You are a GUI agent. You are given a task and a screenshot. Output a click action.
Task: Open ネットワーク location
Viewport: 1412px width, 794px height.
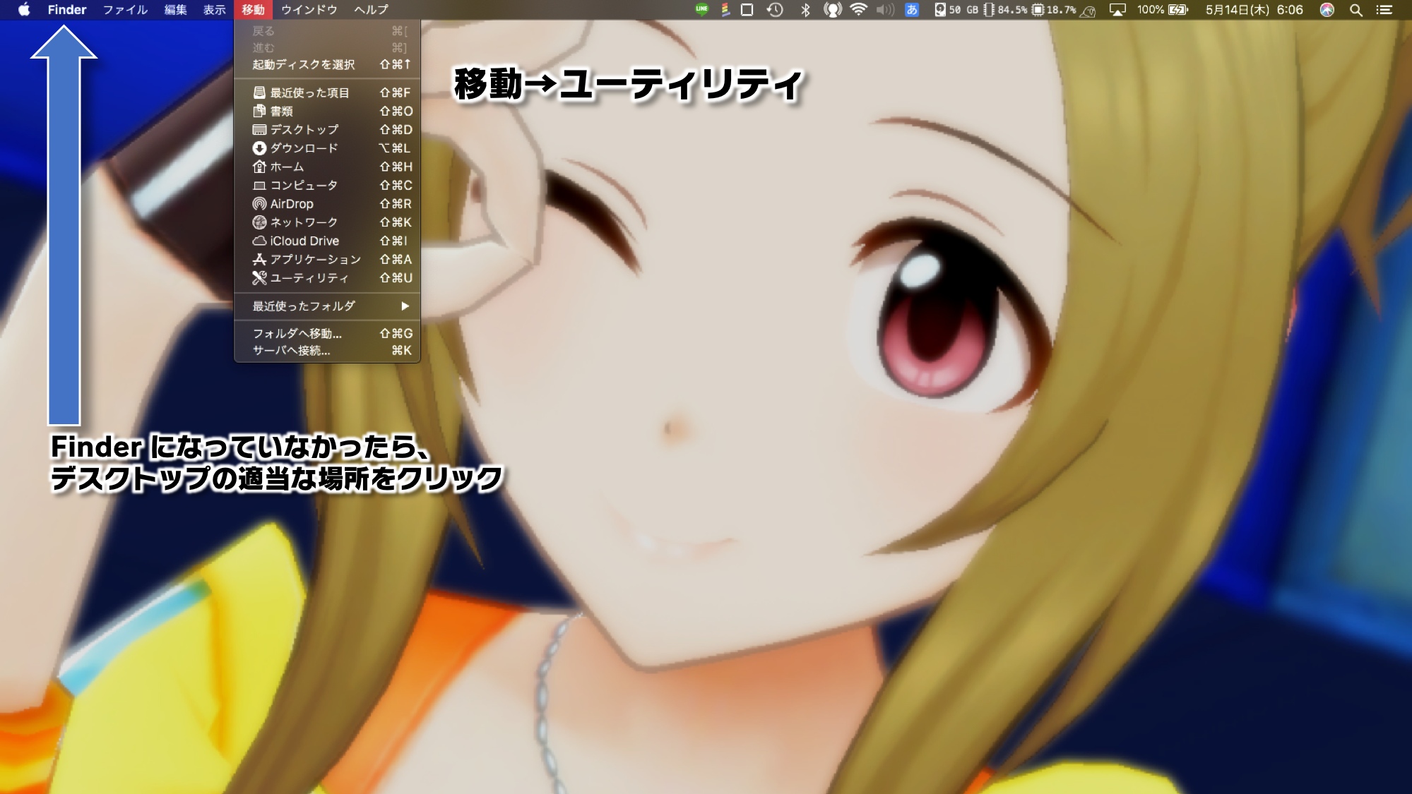pos(327,222)
